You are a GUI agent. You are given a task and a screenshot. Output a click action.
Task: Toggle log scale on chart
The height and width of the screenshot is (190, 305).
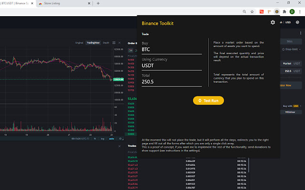[x=102, y=139]
